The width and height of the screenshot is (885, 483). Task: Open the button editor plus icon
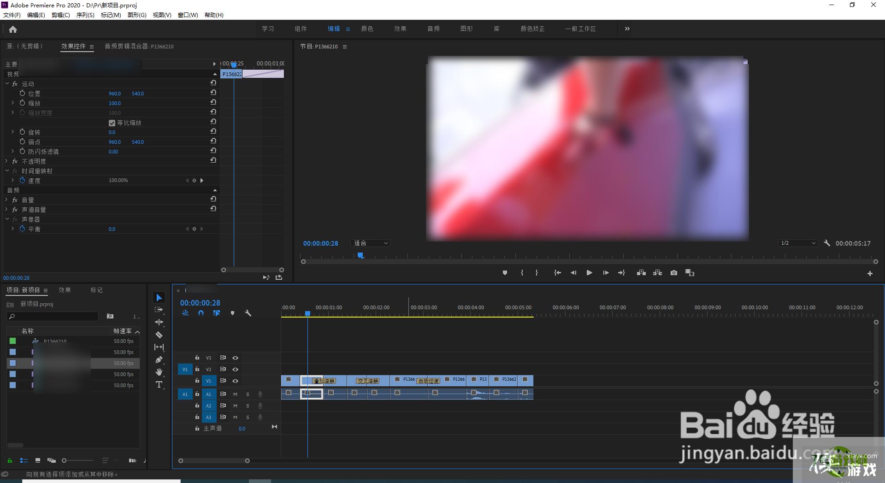tap(870, 273)
